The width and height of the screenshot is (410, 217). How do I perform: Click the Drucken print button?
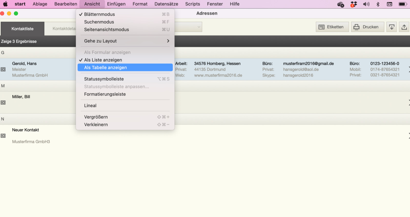tap(367, 27)
